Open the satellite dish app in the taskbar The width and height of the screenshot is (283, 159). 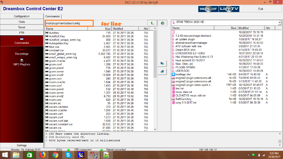coord(81,155)
